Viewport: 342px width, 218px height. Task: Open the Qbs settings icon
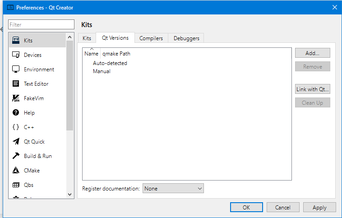coord(16,185)
